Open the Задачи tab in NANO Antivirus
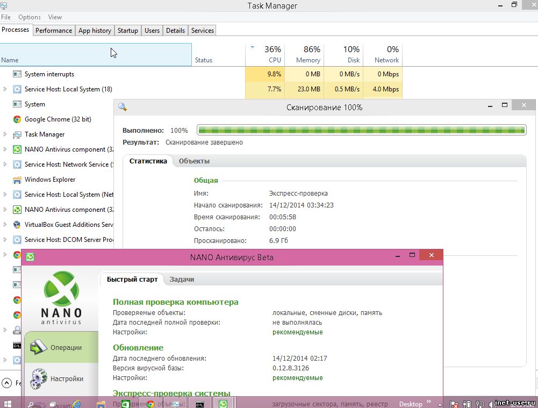Image resolution: width=538 pixels, height=408 pixels. 182,280
